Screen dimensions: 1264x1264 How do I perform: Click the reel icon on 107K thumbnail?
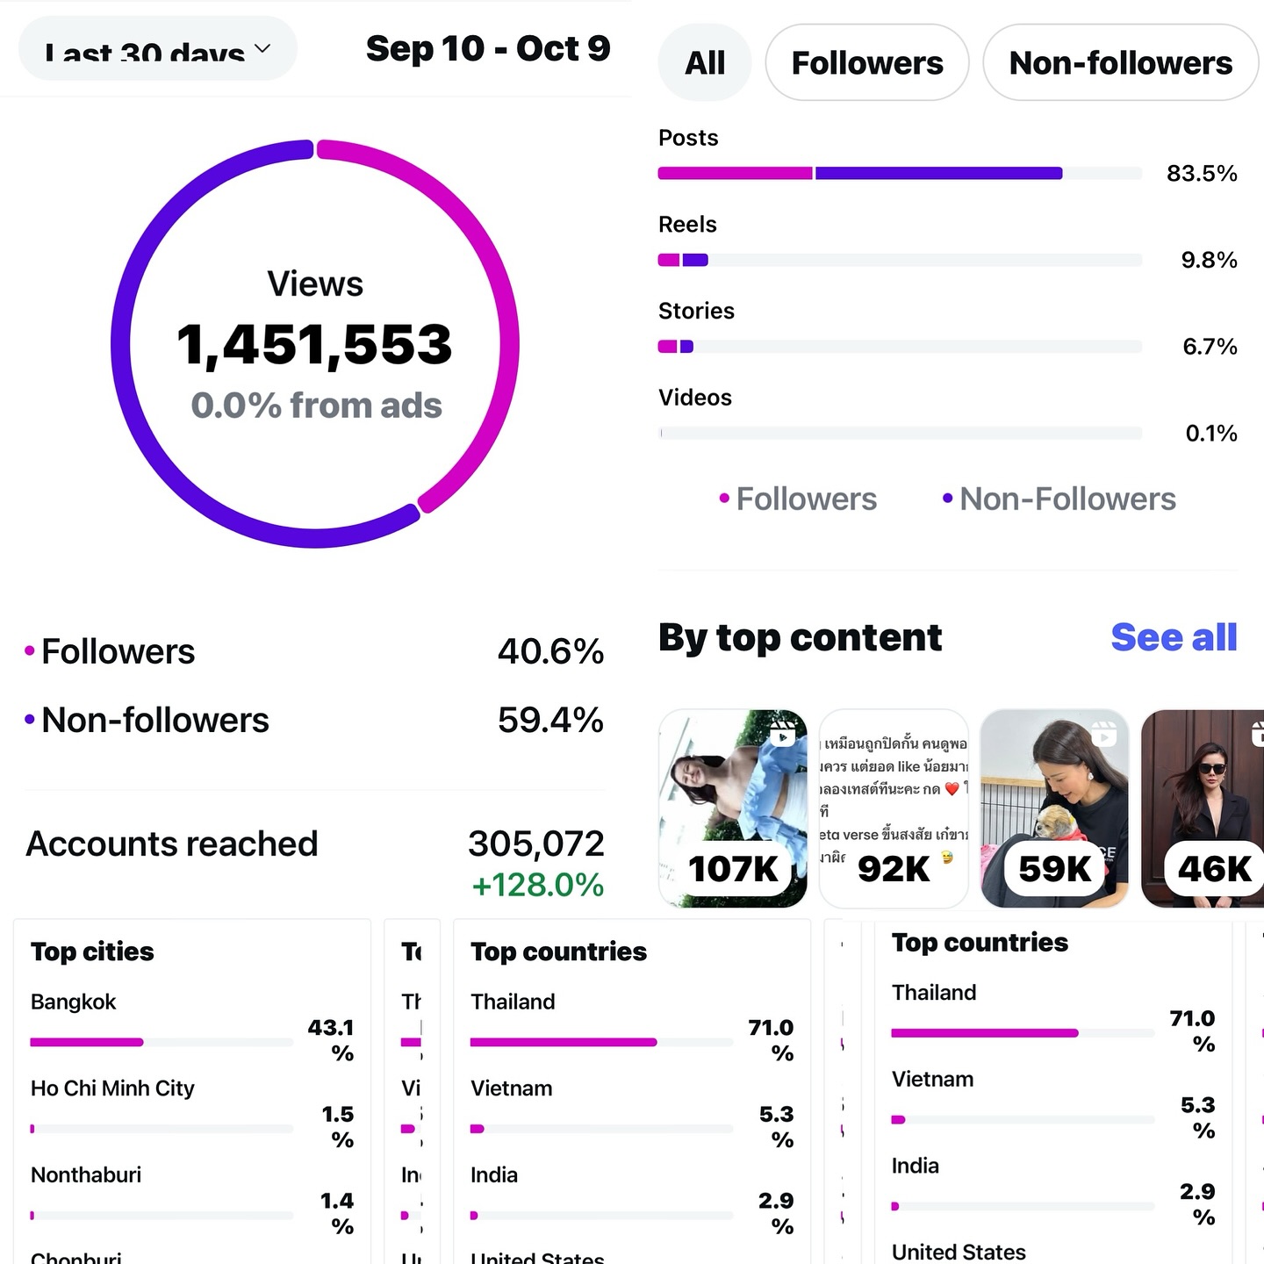(x=783, y=734)
